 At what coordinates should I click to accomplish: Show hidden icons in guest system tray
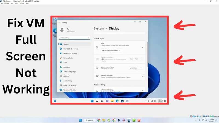[x=145, y=101]
